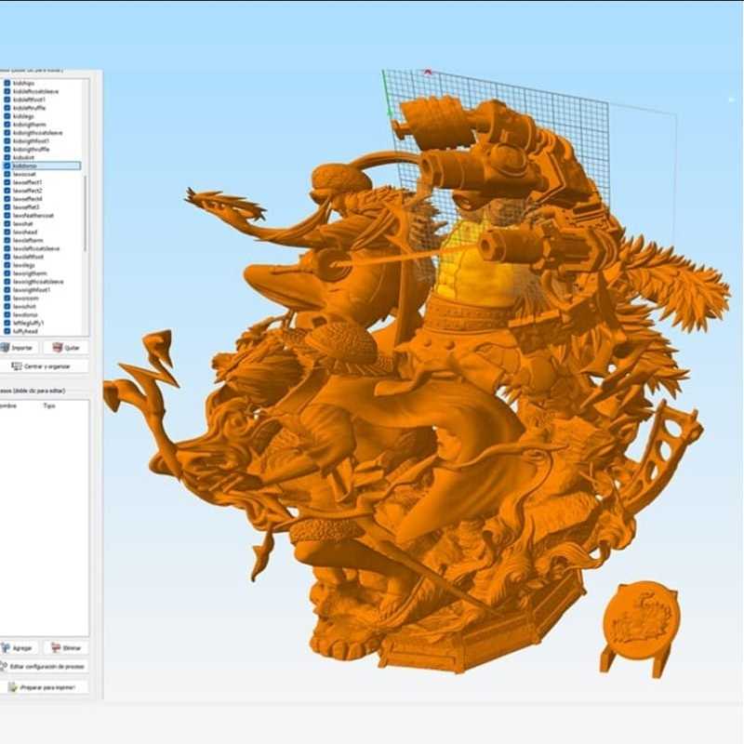Select the lawrightcoatsleeve model name
744x744 pixels.
click(x=38, y=282)
